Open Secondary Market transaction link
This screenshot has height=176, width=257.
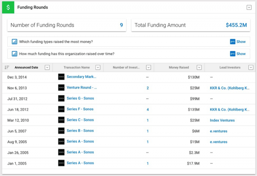tap(82, 77)
